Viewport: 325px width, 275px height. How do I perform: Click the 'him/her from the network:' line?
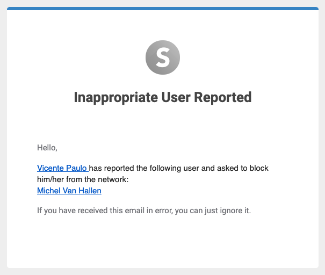coord(83,179)
